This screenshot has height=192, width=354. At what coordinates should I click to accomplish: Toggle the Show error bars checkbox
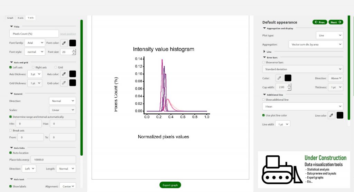pyautogui.click(x=264, y=62)
